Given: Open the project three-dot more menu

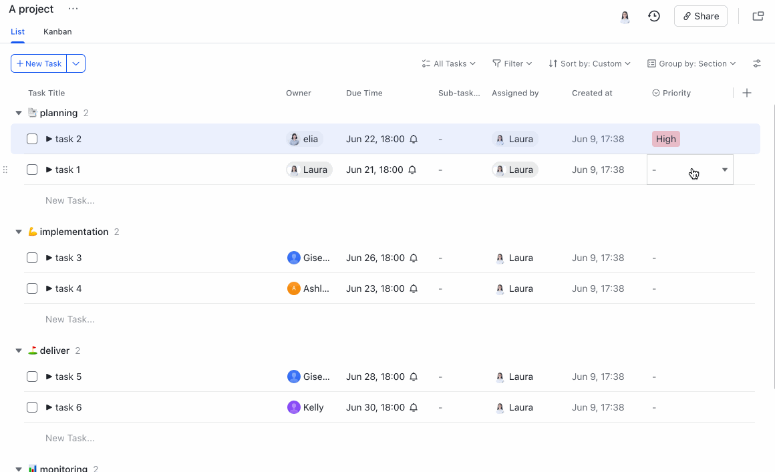Looking at the screenshot, I should pos(73,9).
